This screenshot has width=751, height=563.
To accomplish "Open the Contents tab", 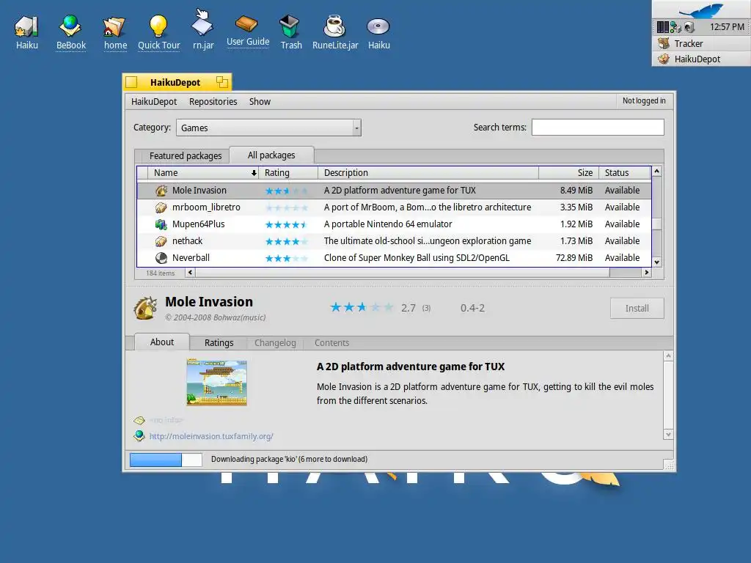I will [x=331, y=343].
